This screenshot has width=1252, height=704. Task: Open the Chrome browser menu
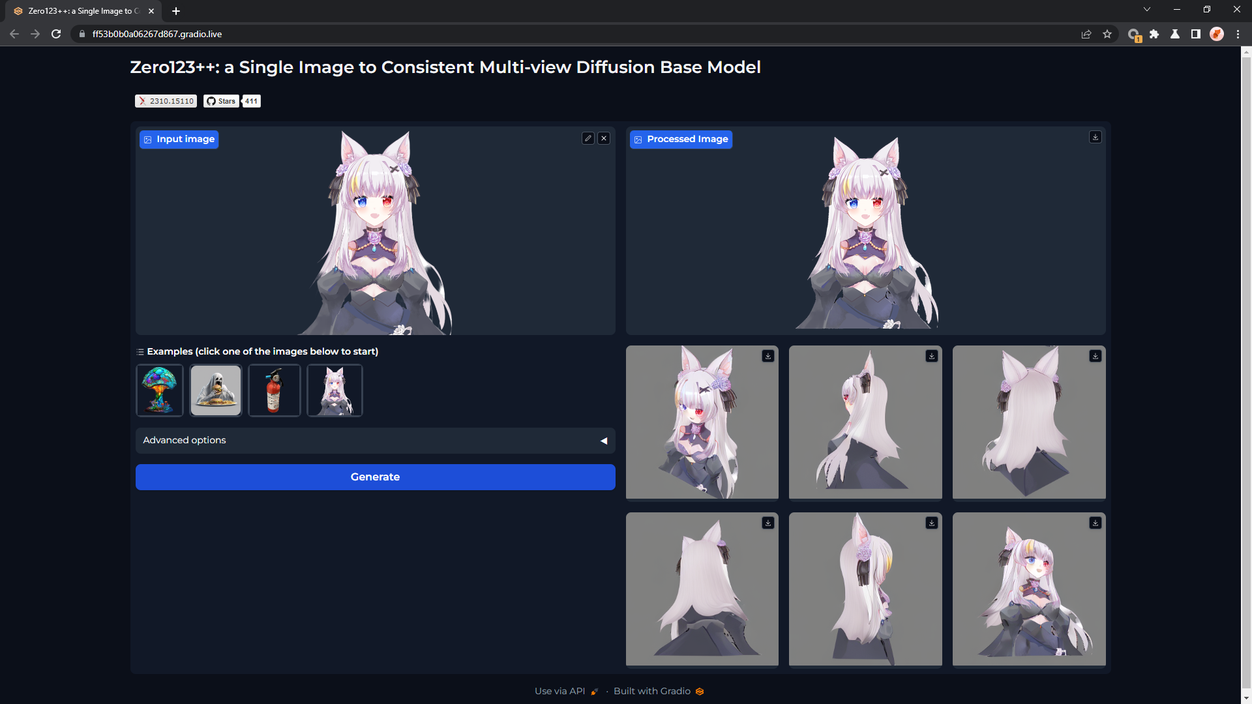pyautogui.click(x=1237, y=34)
